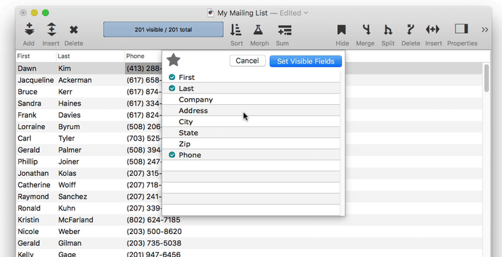Screen dimensions: 502x257
Task: Click the 201 visible / 201 total box
Action: click(163, 29)
